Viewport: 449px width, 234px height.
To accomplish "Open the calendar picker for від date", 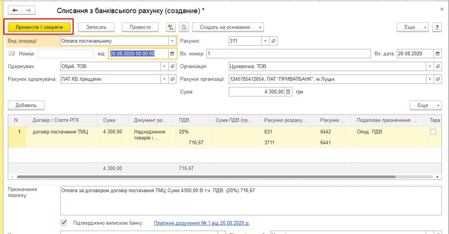I will coord(172,54).
